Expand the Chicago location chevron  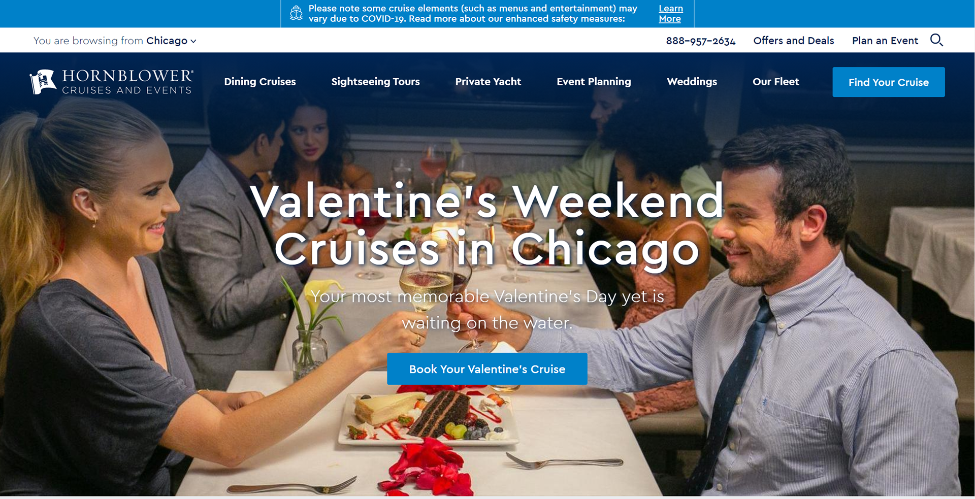pyautogui.click(x=193, y=41)
